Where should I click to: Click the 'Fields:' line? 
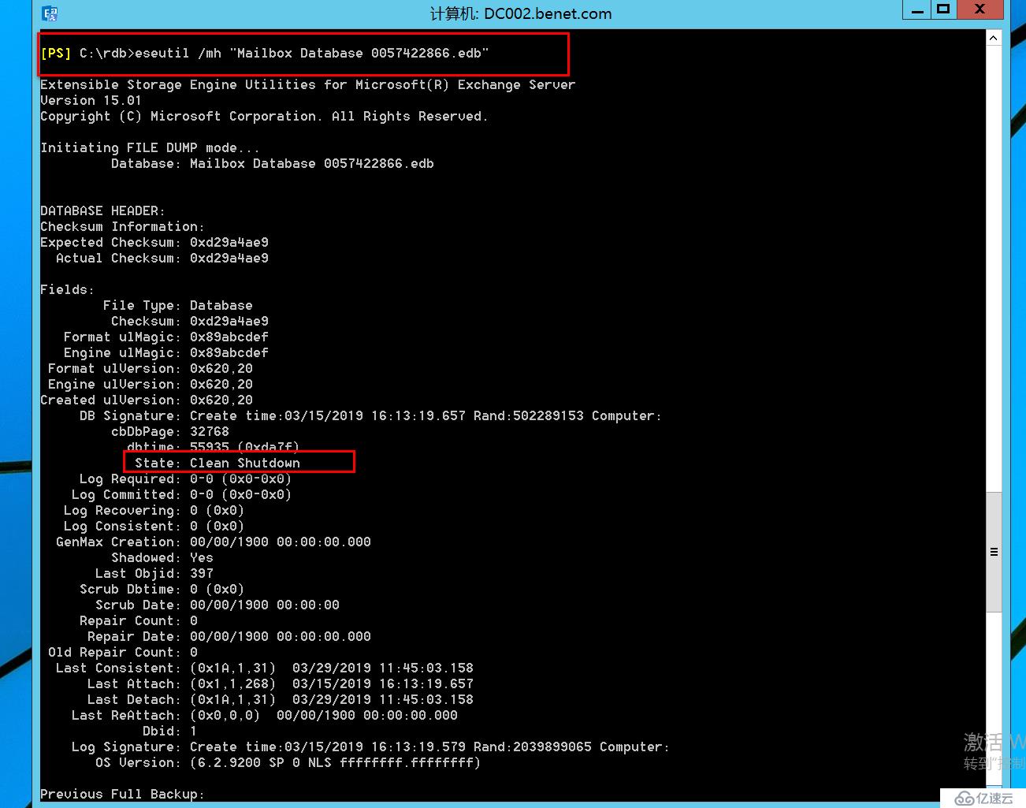[x=67, y=289]
